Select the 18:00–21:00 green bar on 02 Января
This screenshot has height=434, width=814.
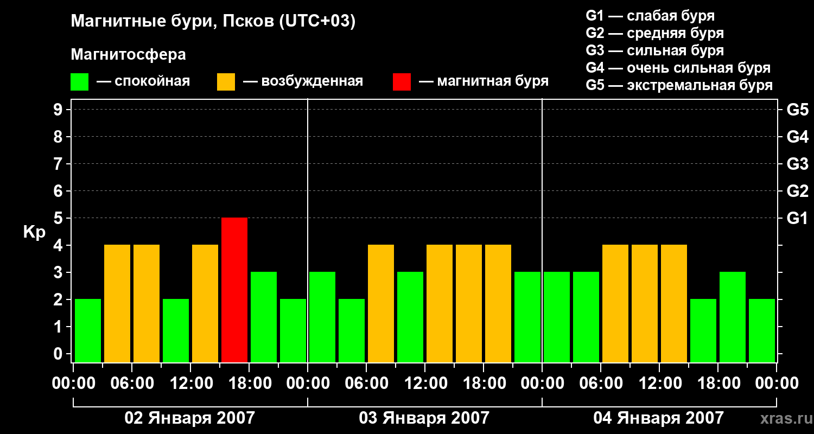264,317
